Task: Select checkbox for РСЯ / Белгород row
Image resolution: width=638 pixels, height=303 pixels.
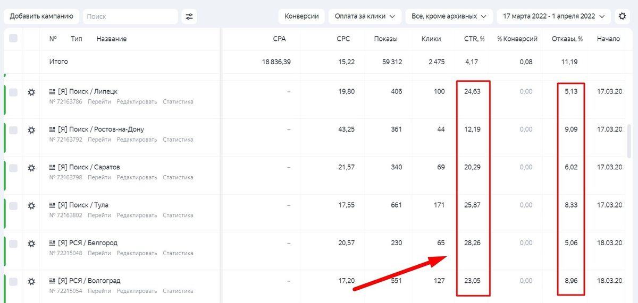Action: click(x=13, y=244)
